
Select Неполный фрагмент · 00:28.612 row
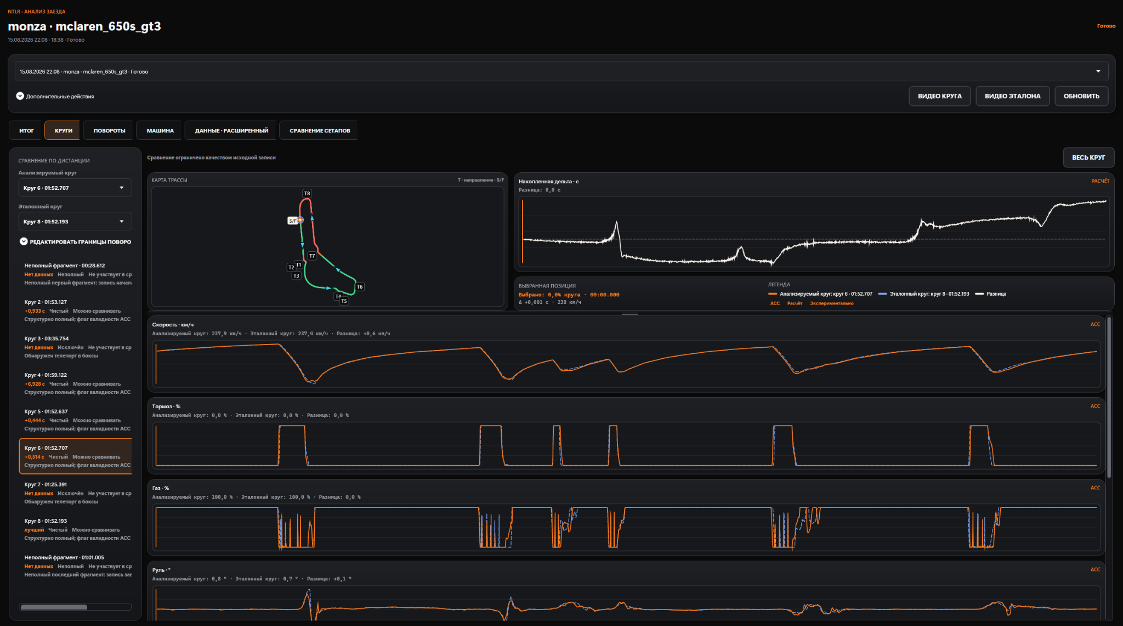pos(76,274)
